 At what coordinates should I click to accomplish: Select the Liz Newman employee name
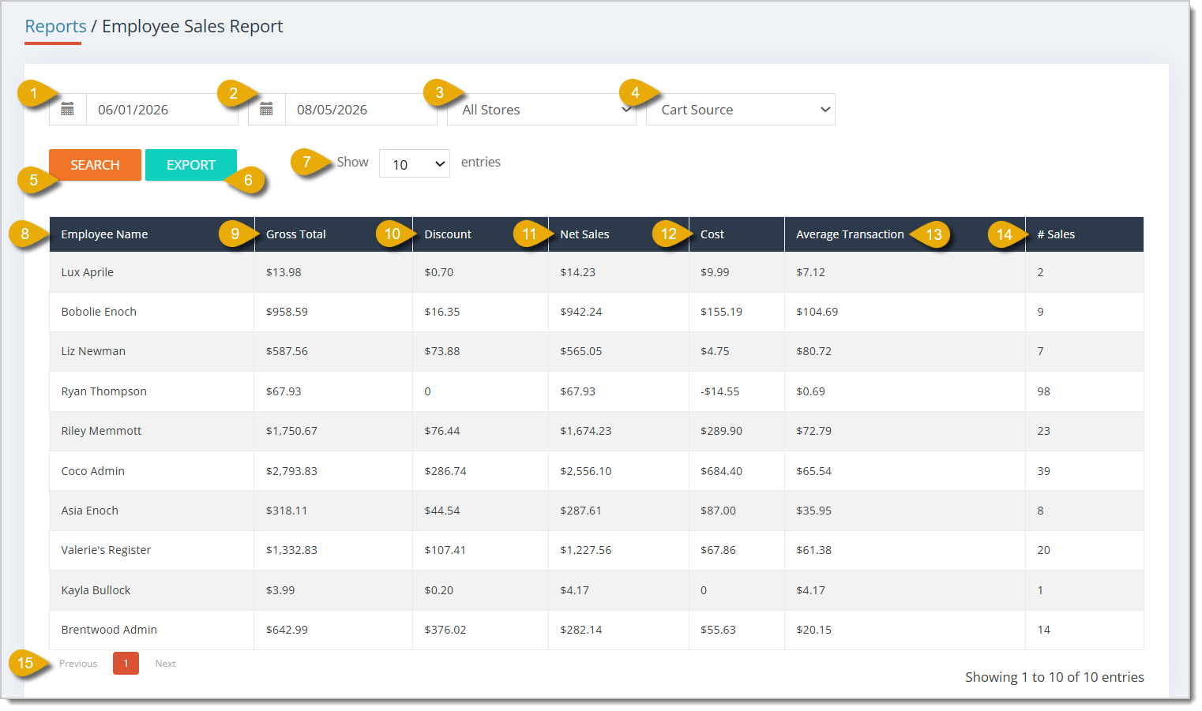click(93, 351)
